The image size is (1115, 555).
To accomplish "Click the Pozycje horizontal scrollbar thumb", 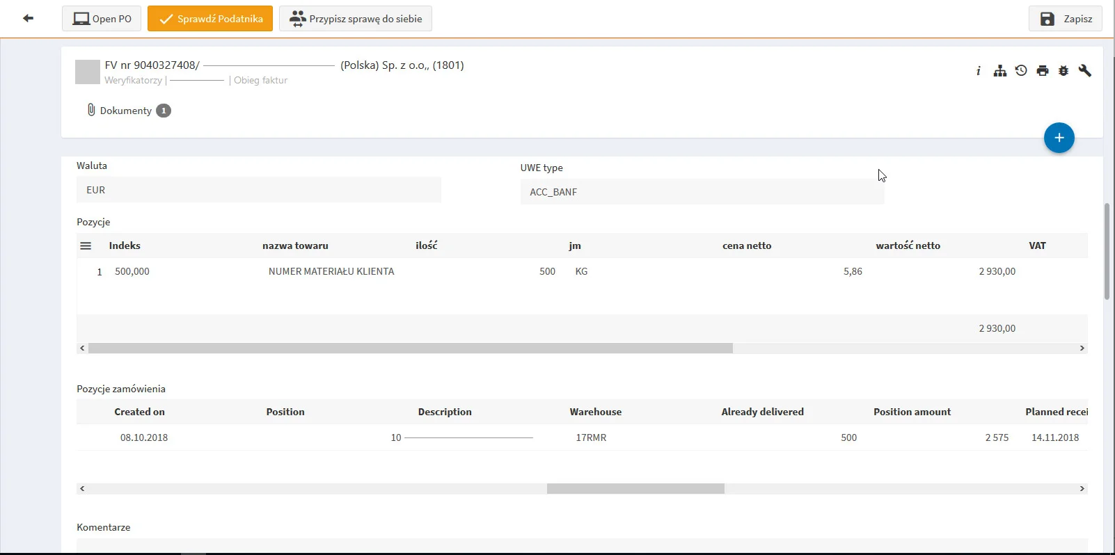I will 411,348.
